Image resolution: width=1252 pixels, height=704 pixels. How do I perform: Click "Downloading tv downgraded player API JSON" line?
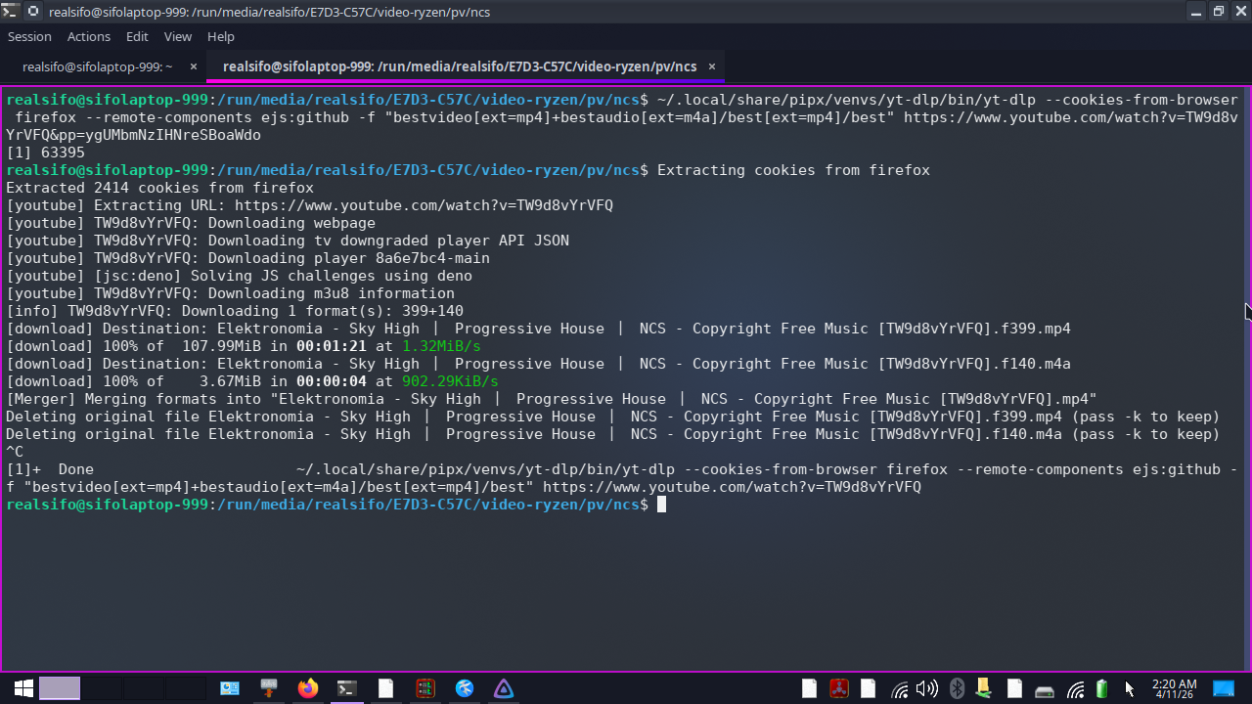click(288, 241)
